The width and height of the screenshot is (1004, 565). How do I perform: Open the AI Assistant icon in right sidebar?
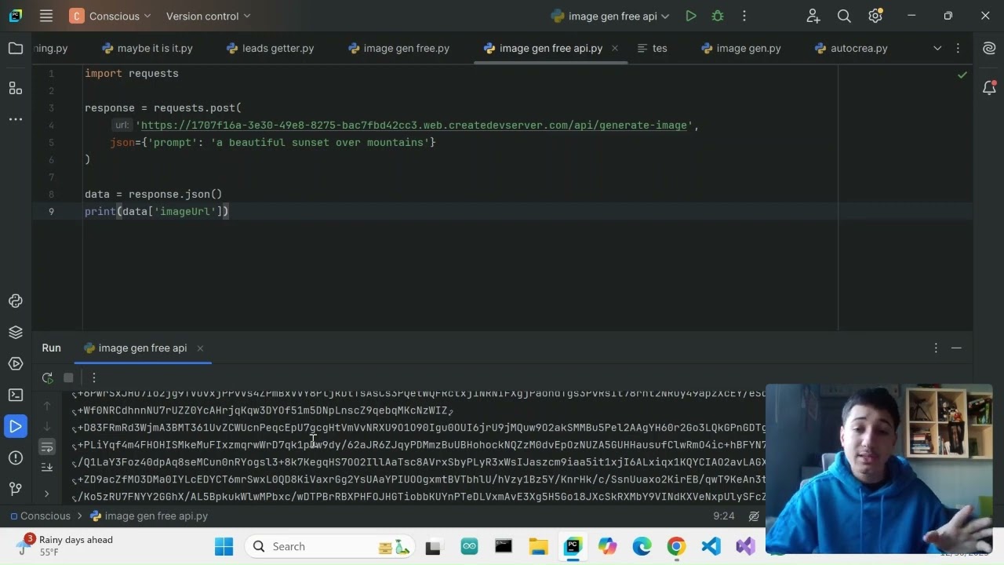[x=989, y=49]
